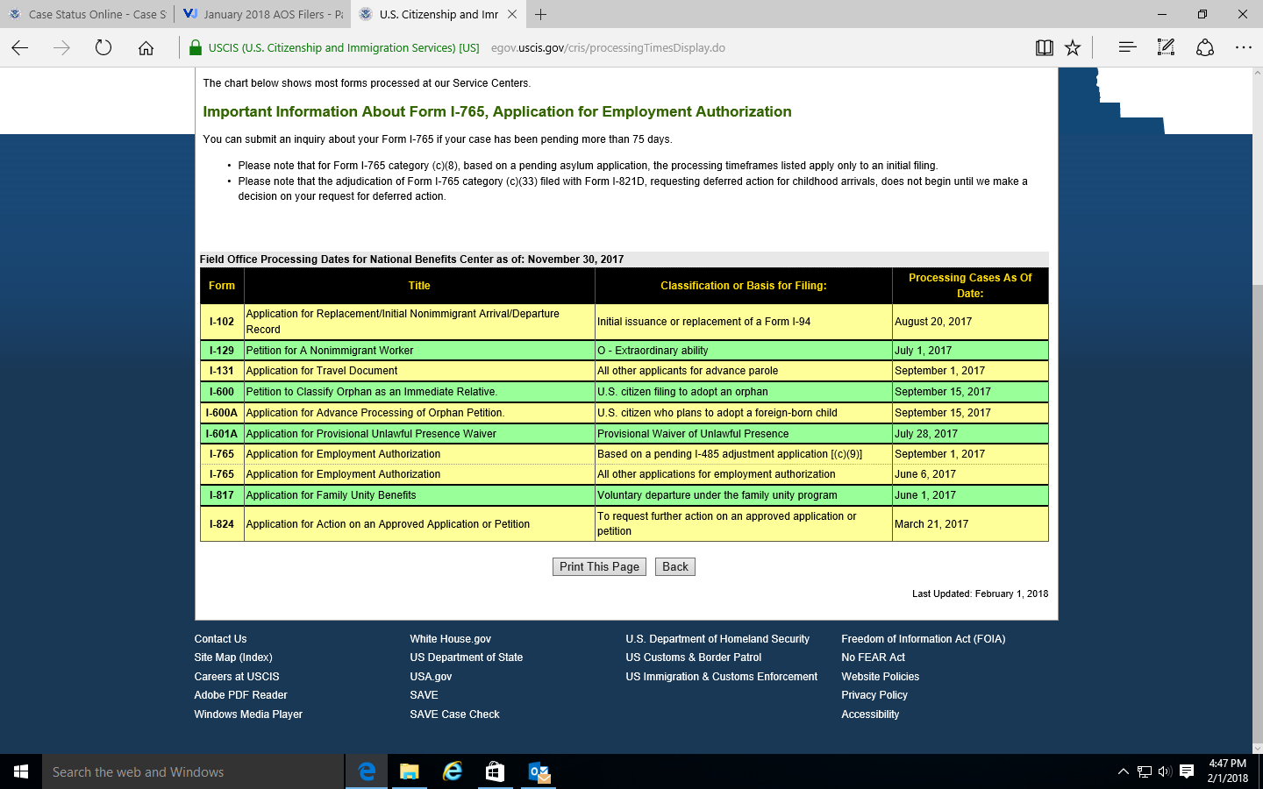Go to the Home page icon
Viewport: 1263px width, 789px height.
146,48
